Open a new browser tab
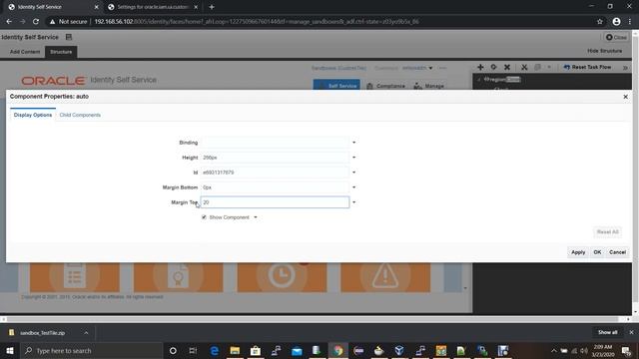 [212, 7]
